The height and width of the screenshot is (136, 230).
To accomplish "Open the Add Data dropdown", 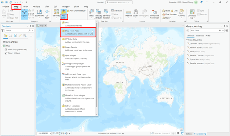I will tap(64, 17).
